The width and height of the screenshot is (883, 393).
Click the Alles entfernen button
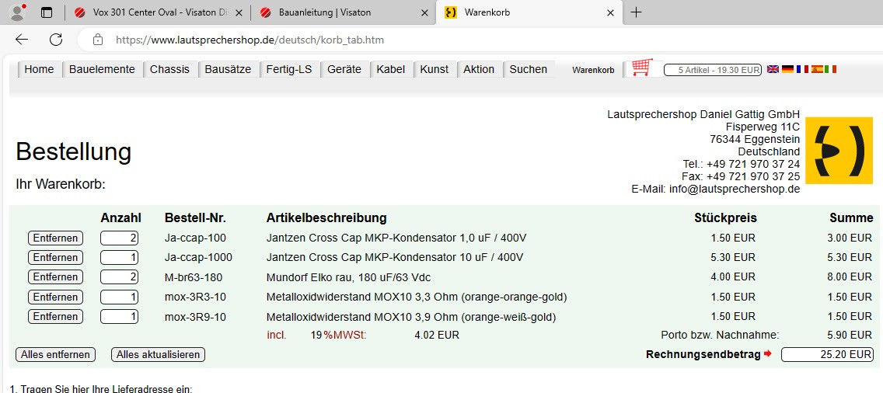point(55,355)
